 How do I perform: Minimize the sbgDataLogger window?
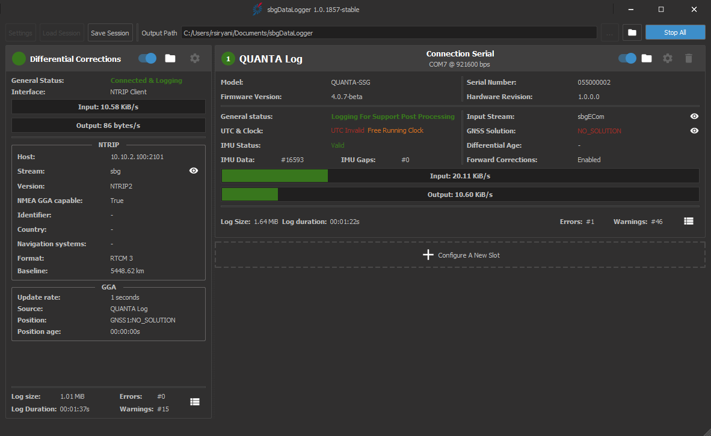[631, 9]
